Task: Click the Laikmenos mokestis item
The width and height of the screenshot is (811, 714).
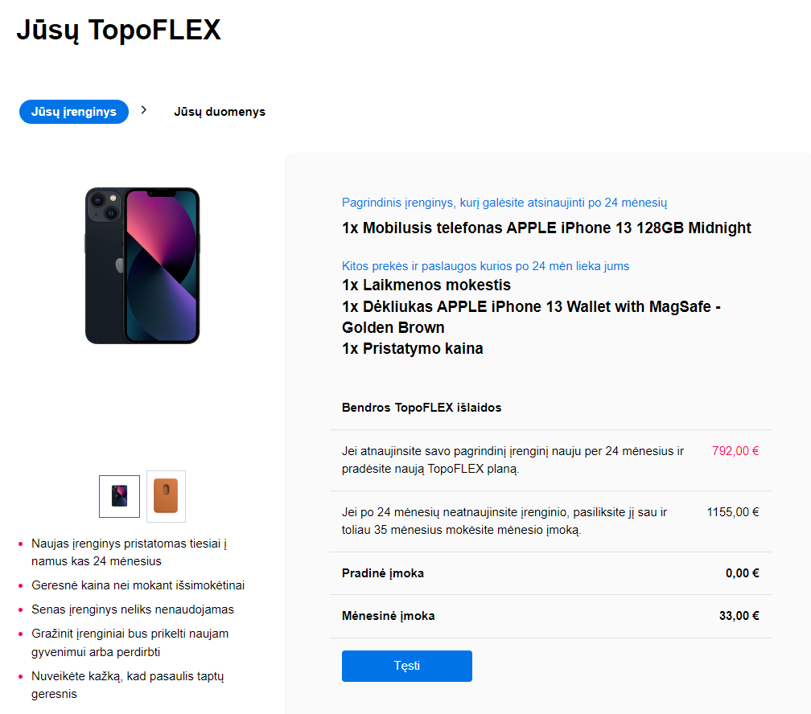Action: click(x=426, y=285)
